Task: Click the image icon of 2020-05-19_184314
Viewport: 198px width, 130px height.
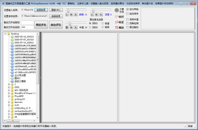Action: pyautogui.click(x=12, y=37)
